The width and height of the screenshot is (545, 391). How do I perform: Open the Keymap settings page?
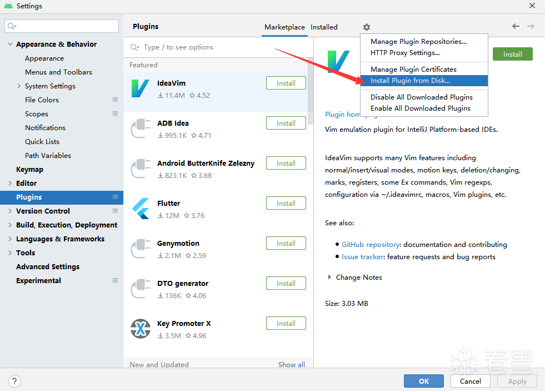pos(29,170)
